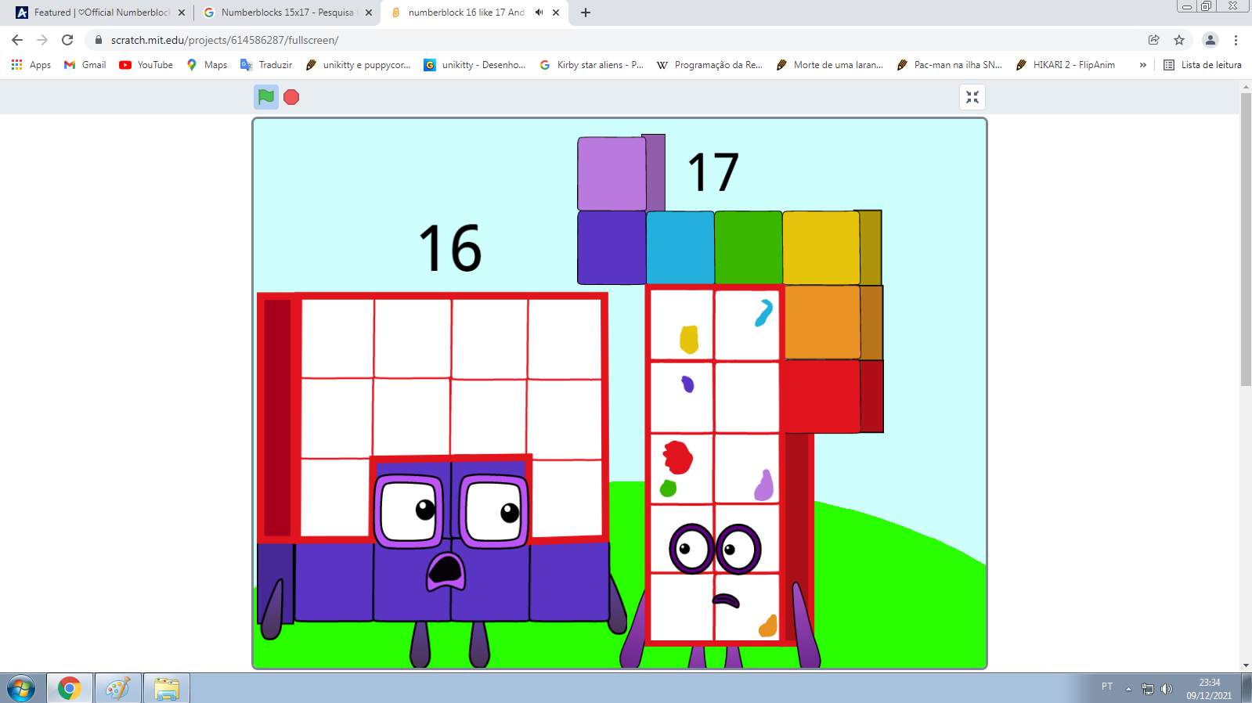This screenshot has width=1252, height=703.
Task: Click the Chrome icon on the taskbar
Action: pyautogui.click(x=69, y=688)
